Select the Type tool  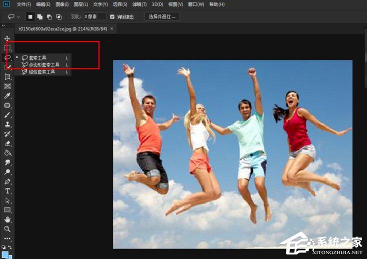pos(7,191)
